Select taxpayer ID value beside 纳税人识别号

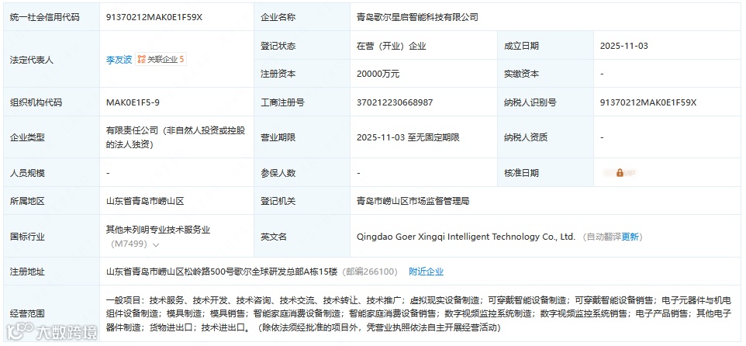pyautogui.click(x=648, y=102)
